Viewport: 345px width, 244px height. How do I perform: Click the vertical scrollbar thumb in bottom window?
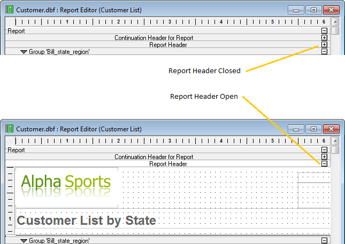335,150
